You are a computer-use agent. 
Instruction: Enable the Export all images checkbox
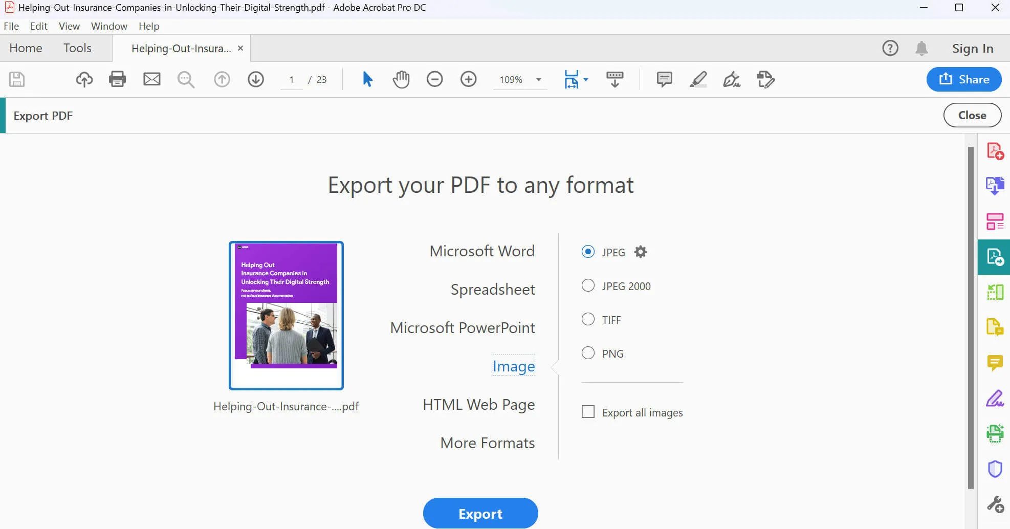588,412
